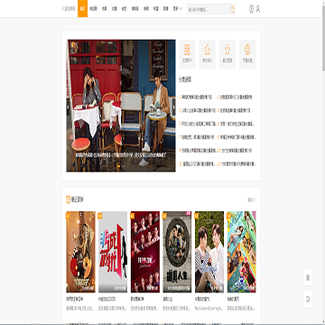Click the site name at left of navigation
Viewport: 325px width, 325px height.
click(69, 9)
